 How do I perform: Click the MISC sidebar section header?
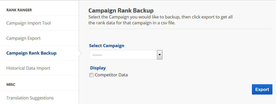click(x=11, y=85)
